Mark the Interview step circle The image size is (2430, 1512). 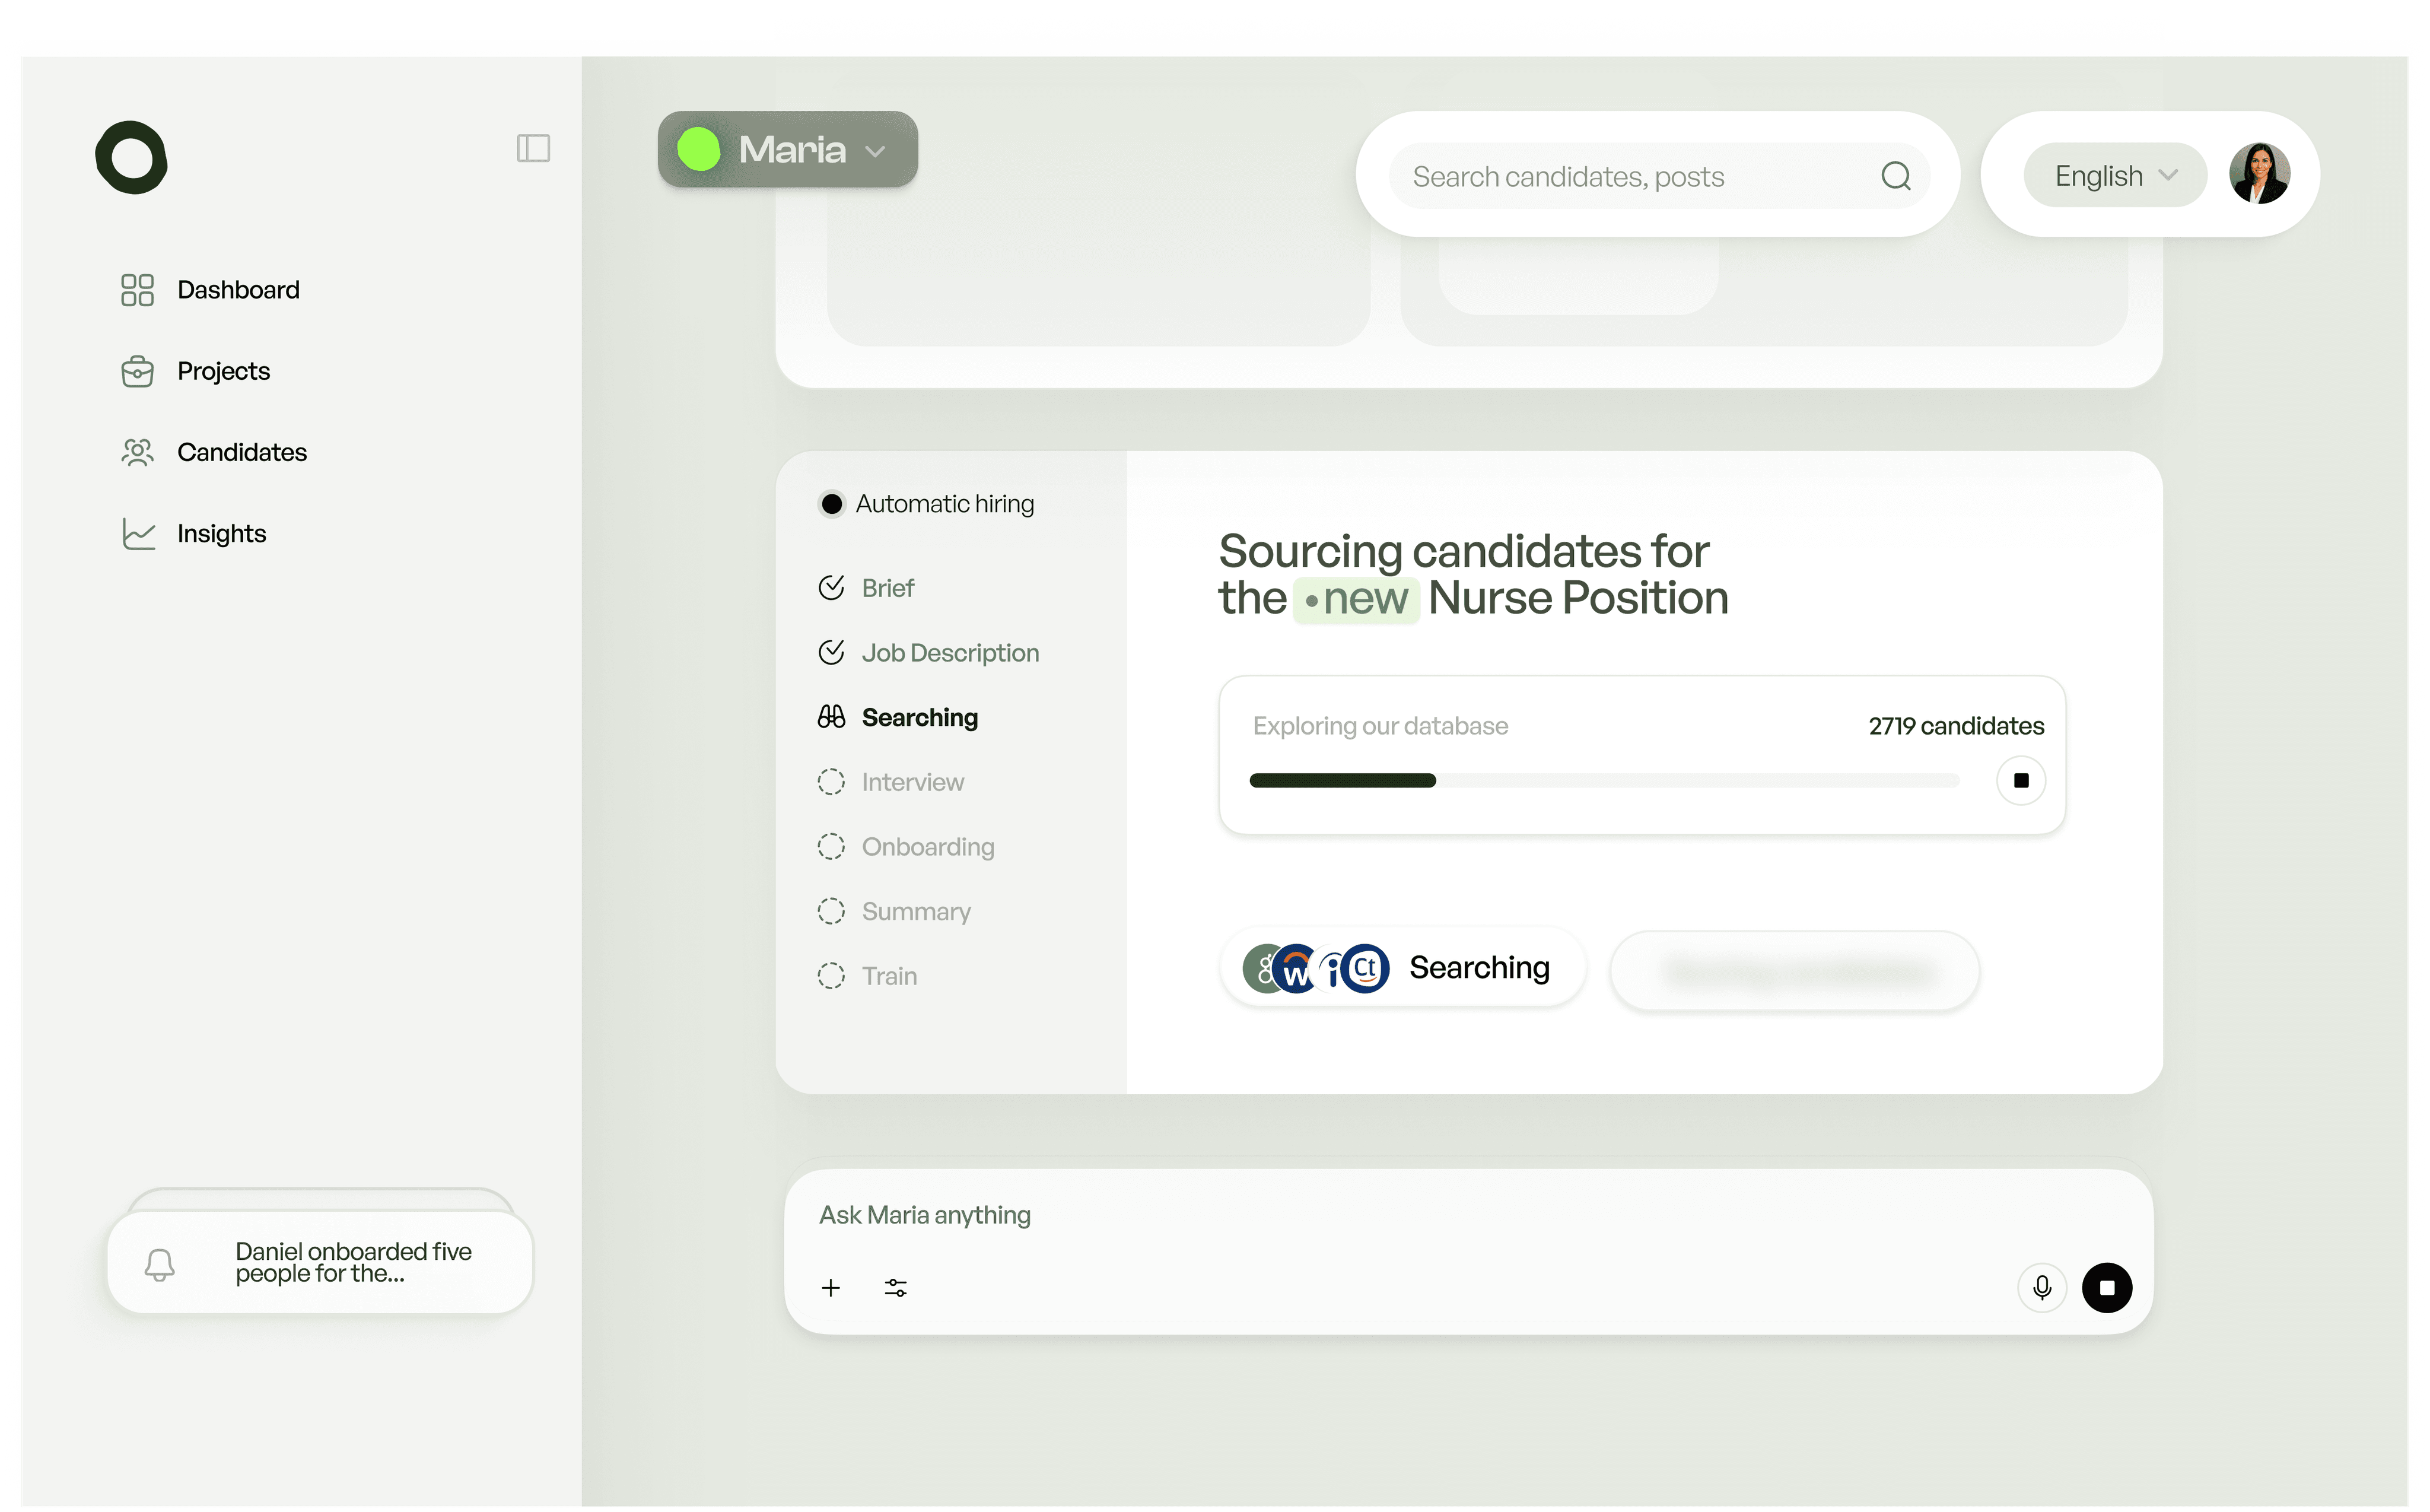(831, 781)
